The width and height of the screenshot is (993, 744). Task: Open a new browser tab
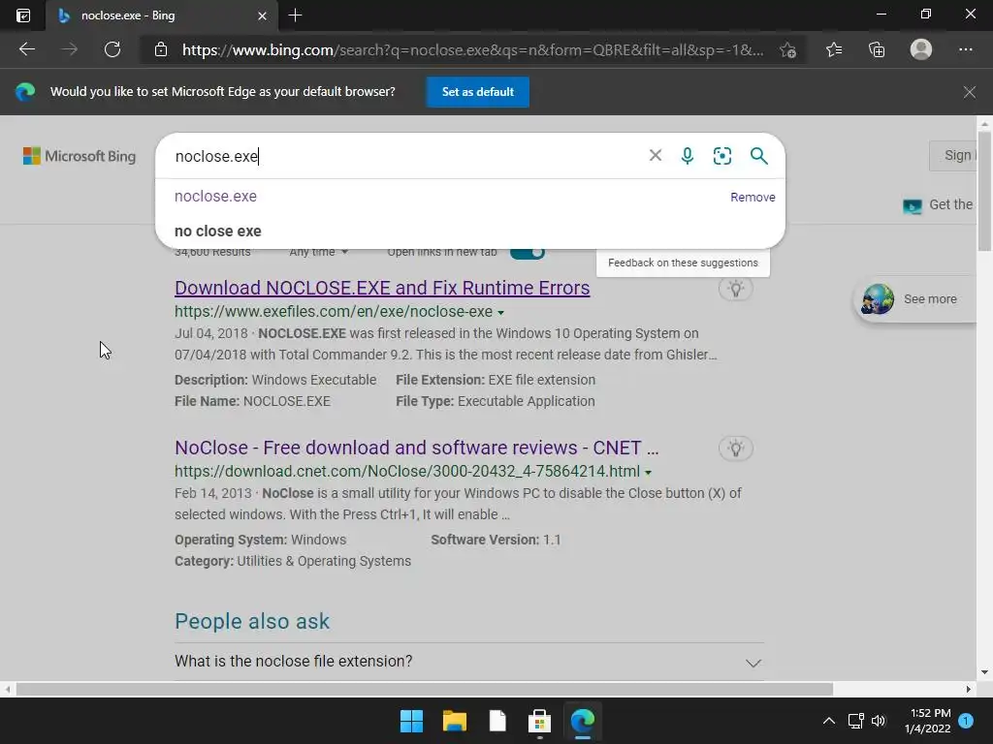(295, 15)
